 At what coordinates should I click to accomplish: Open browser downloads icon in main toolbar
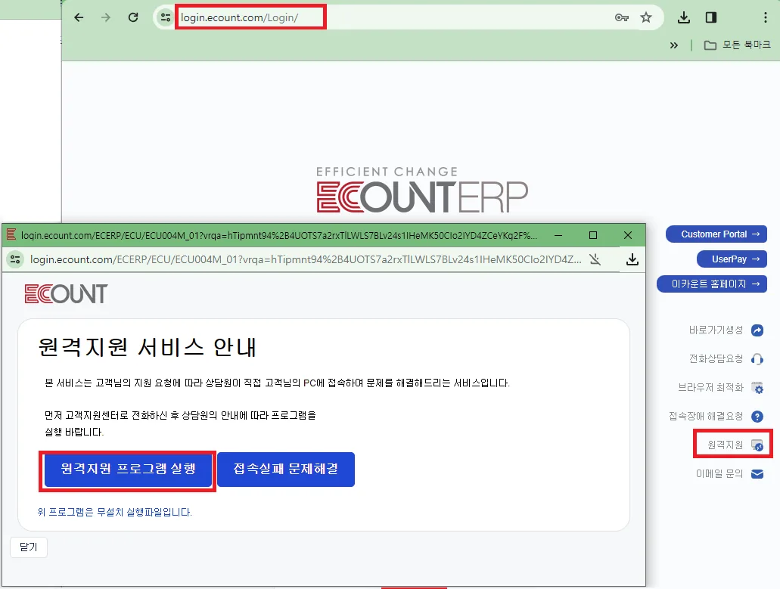pyautogui.click(x=683, y=17)
